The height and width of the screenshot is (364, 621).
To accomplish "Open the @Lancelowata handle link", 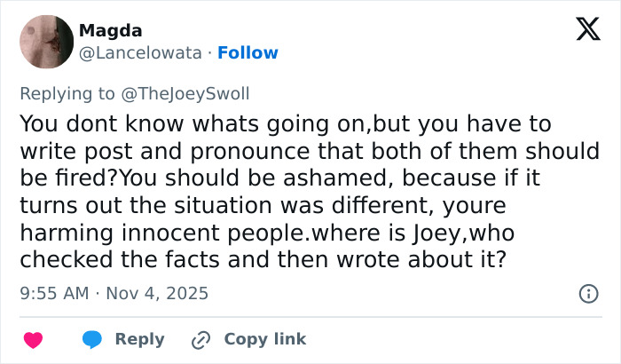I will (140, 52).
